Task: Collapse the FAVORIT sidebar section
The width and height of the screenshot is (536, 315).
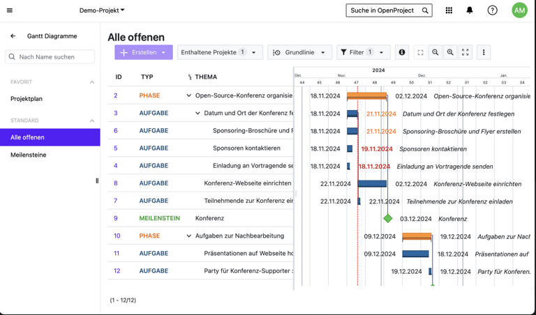Action: click(91, 82)
